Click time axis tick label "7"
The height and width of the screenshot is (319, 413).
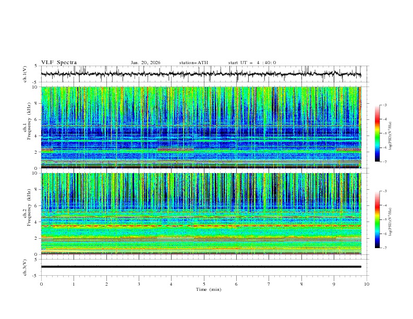point(269,284)
